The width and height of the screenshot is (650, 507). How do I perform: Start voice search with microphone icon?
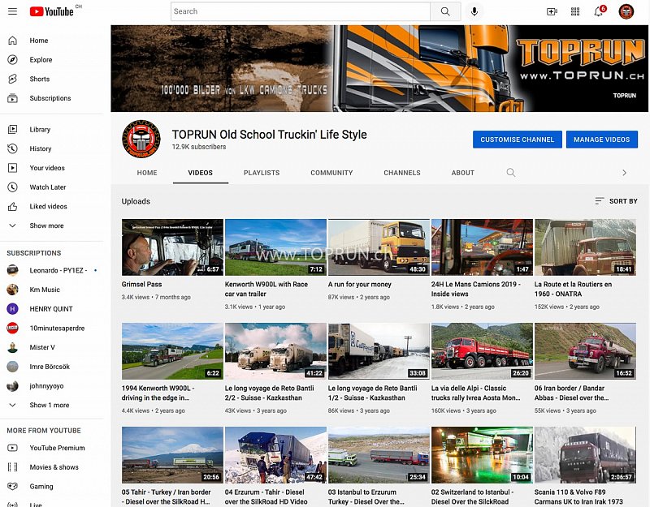474,11
